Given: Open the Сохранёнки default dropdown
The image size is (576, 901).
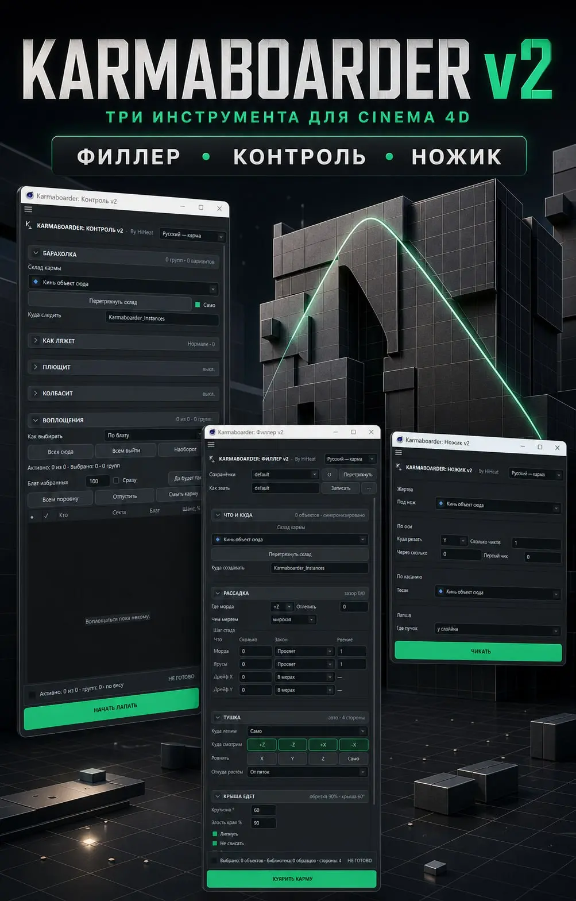Looking at the screenshot, I should 285,475.
